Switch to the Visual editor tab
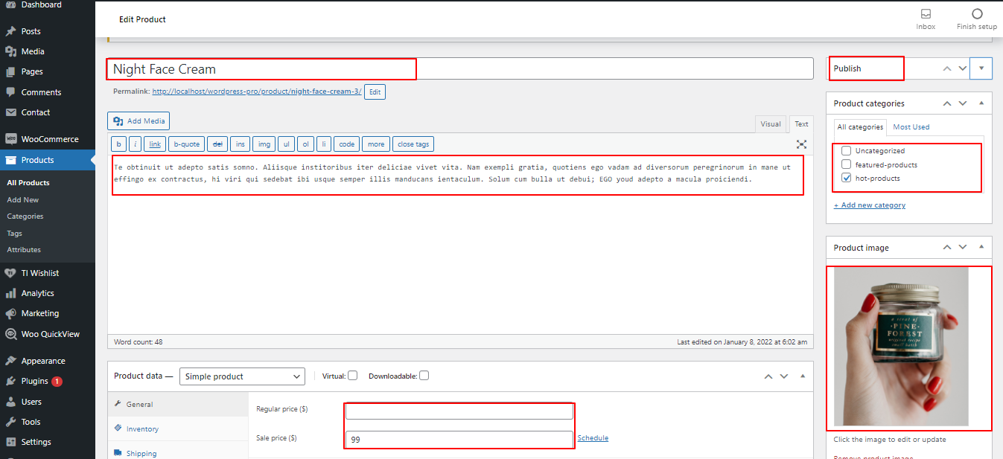 [771, 124]
